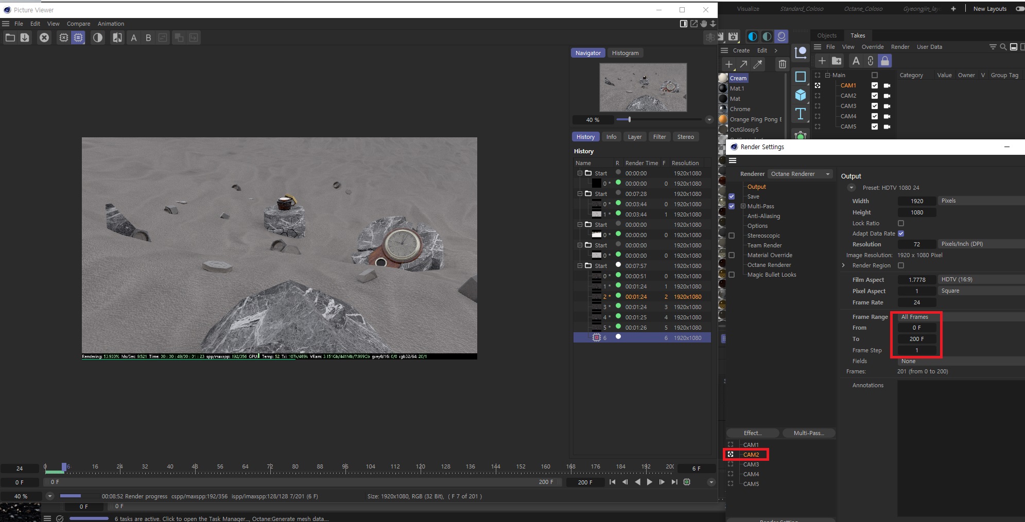Uncheck the CAM1 take checkbox
This screenshot has width=1025, height=522.
[x=875, y=85]
